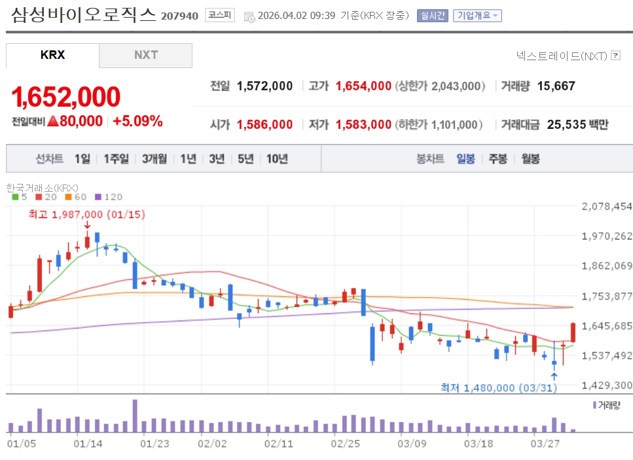The image size is (633, 460).
Task: Click the 코스피 market badge
Action: (x=219, y=15)
